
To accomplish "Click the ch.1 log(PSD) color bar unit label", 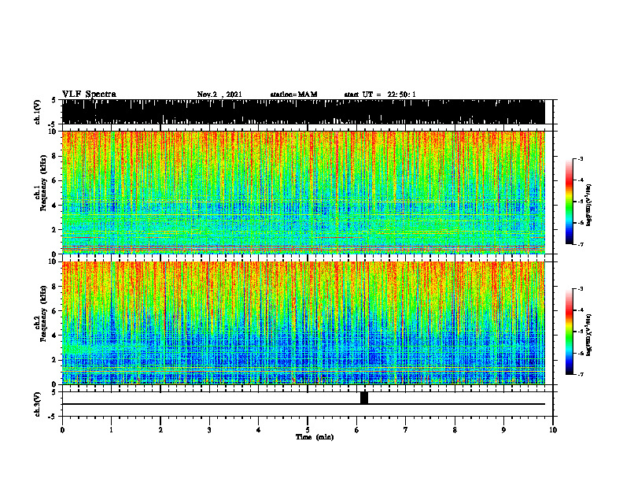I will [589, 206].
